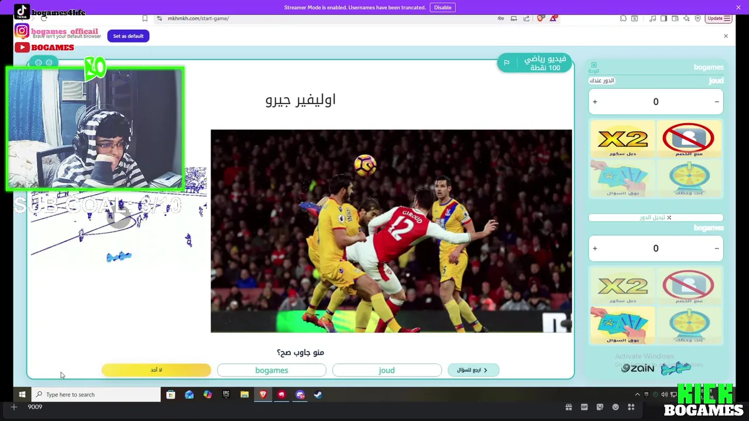
Task: Choose bogames as the correct answerer
Action: pos(272,370)
